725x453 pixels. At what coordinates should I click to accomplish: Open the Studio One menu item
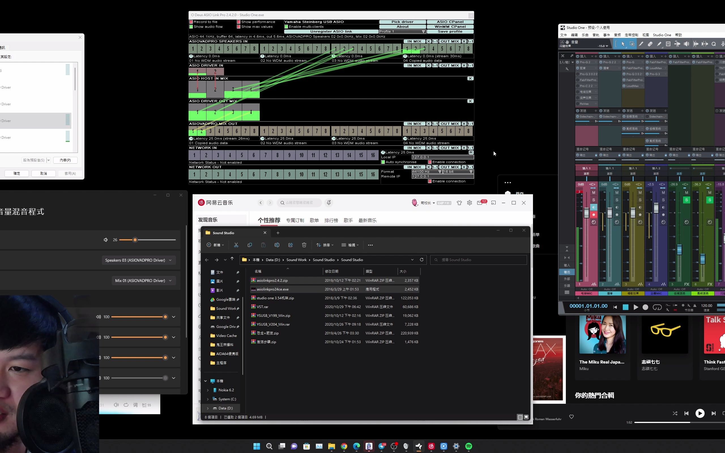662,35
